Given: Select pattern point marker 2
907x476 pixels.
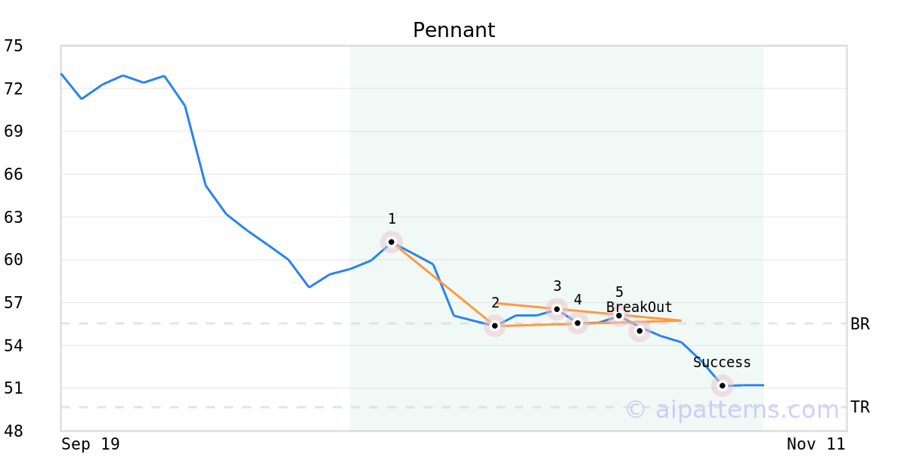Looking at the screenshot, I should pyautogui.click(x=494, y=326).
